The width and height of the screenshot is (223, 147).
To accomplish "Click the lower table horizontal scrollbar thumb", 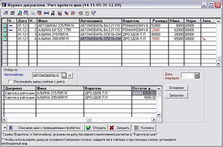I will (x=89, y=119).
